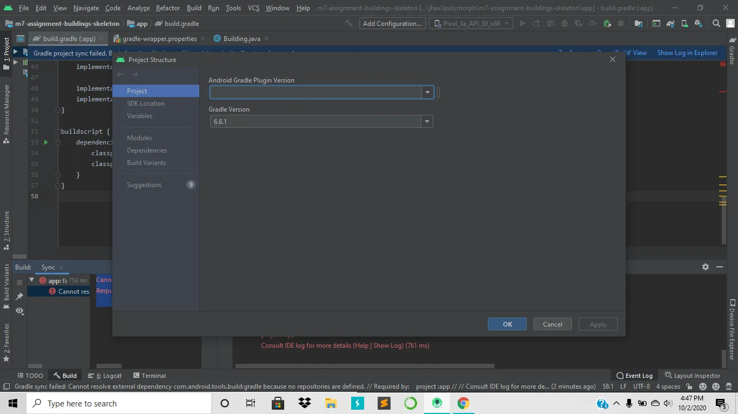Hide the Build panel with minus icon
Screen dimensions: 738x414
(x=720, y=267)
